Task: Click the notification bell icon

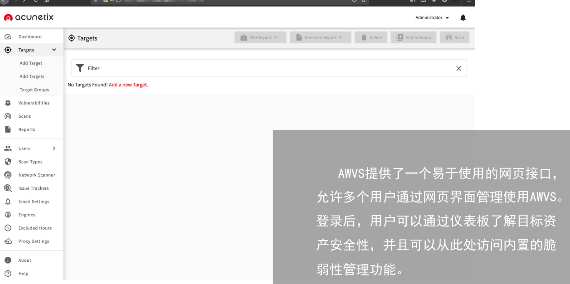Action: 463,17
